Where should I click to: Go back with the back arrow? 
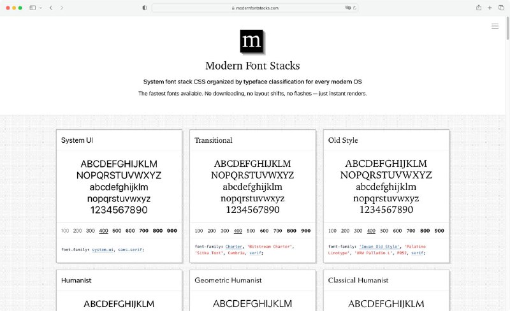(51, 8)
